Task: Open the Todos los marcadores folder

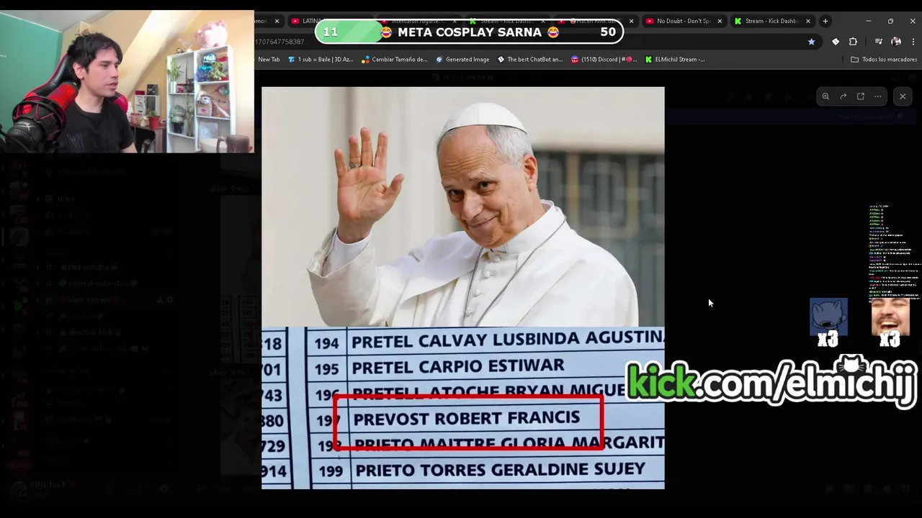Action: [884, 60]
